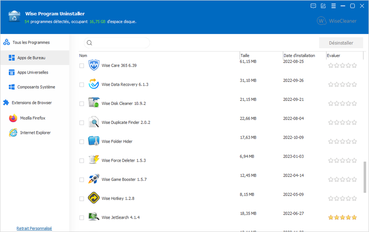The image size is (369, 232).
Task: Tick the Wise Care 365 checkbox
Action: coord(82,66)
